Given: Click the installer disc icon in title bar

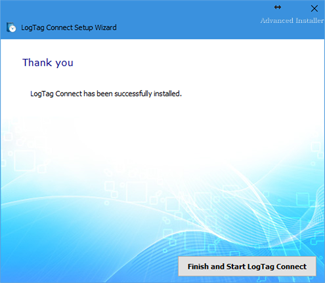Looking at the screenshot, I should [11, 28].
